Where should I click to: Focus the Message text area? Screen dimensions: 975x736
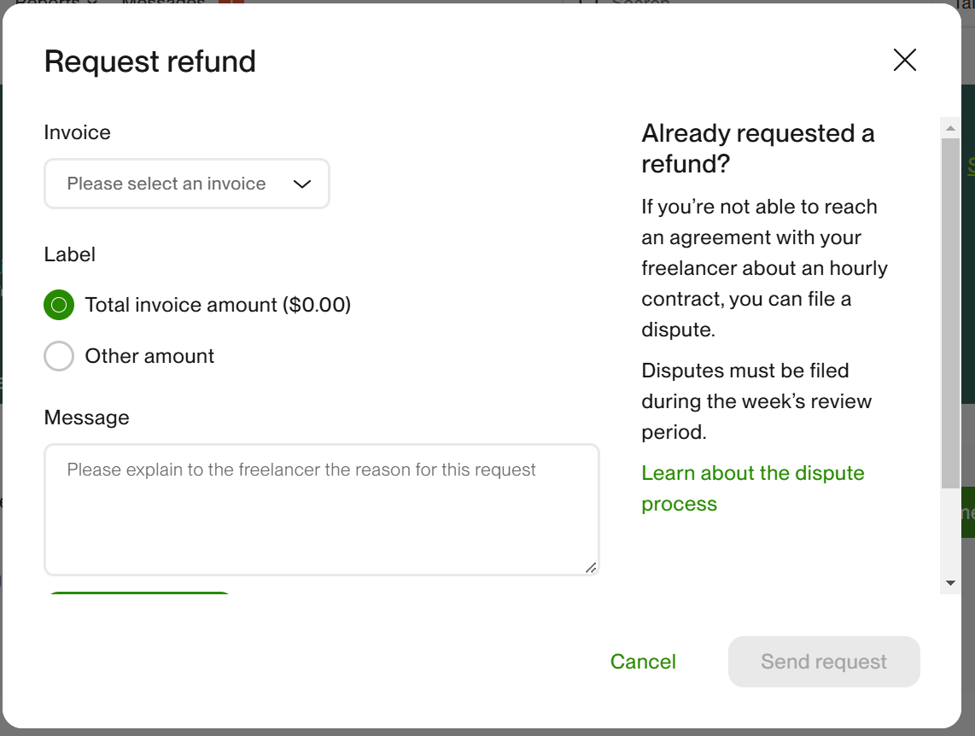point(321,512)
